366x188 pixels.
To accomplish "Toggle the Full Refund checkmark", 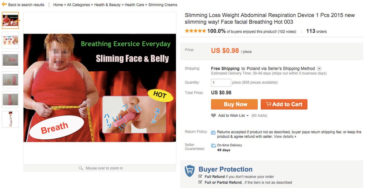I will 200,176.
